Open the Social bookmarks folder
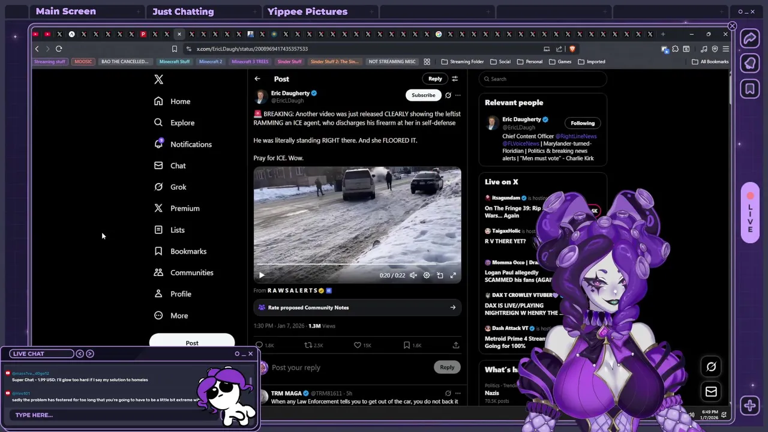768x432 pixels. point(500,61)
